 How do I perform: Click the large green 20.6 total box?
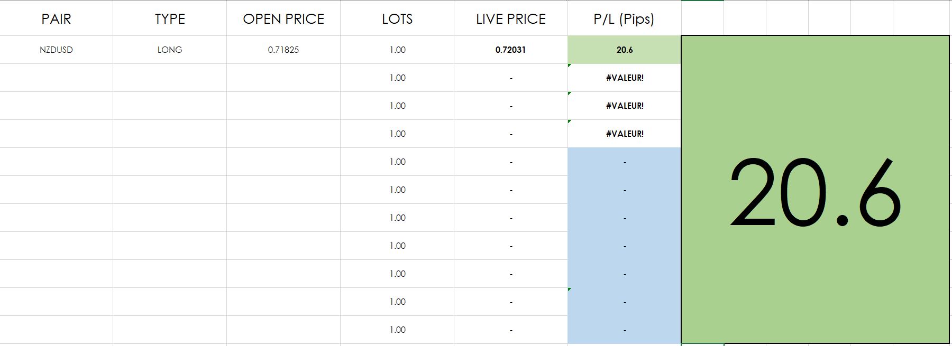click(x=814, y=190)
